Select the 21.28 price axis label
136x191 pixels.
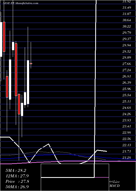[x=127, y=158]
